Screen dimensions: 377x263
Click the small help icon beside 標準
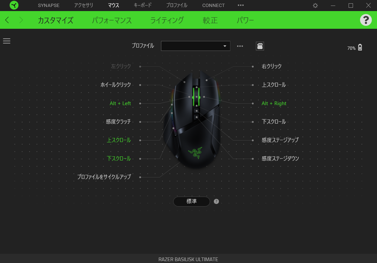coord(216,201)
